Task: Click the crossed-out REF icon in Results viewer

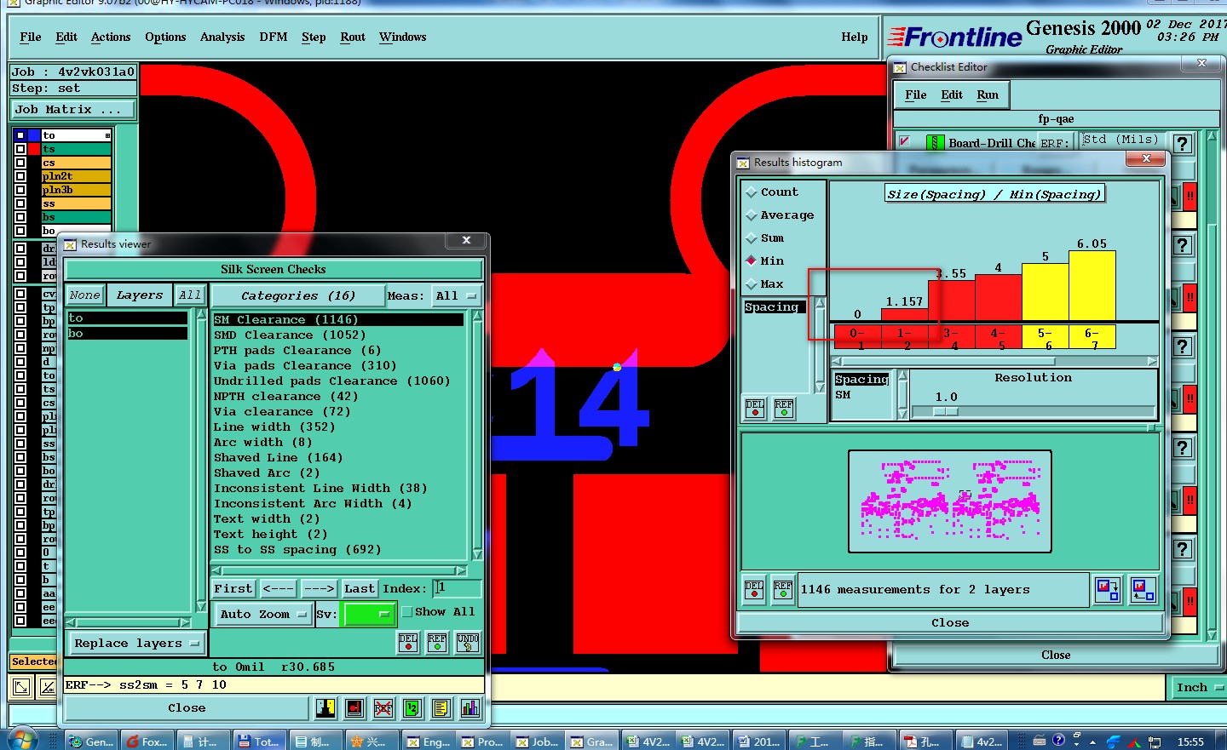Action: coord(383,707)
